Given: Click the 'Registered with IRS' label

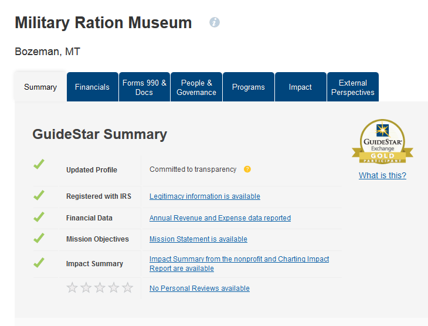Looking at the screenshot, I should (x=99, y=196).
